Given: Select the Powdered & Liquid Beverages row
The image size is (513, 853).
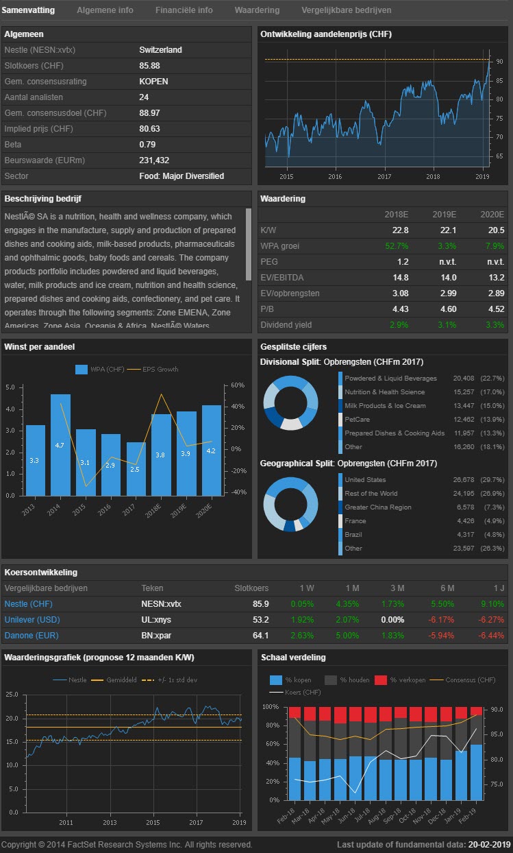Looking at the screenshot, I should coord(423,379).
